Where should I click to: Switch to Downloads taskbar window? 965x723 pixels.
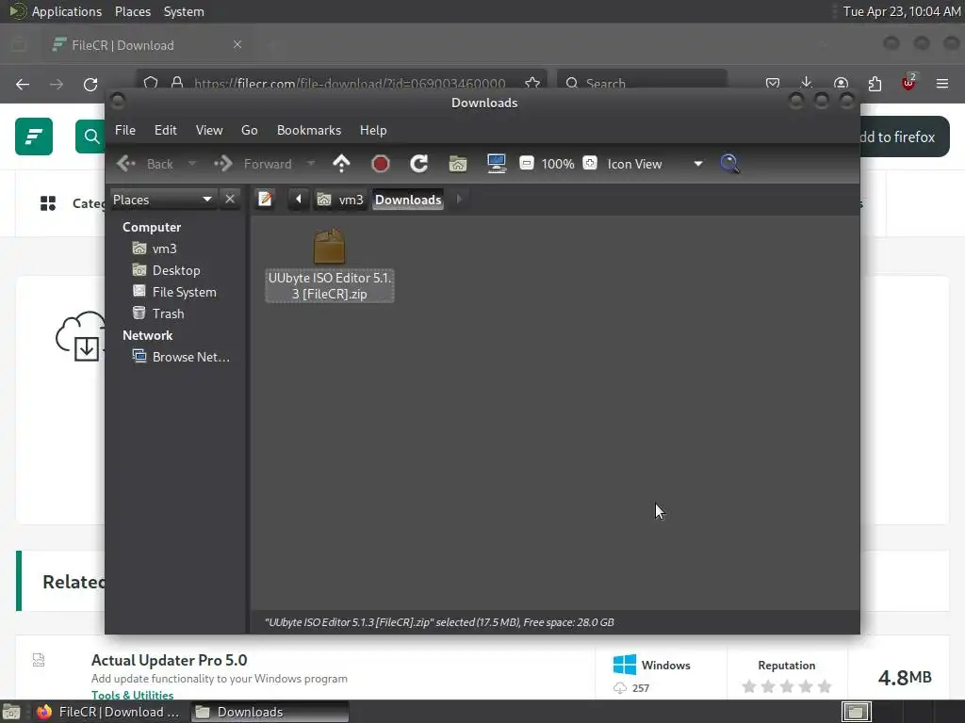(x=270, y=712)
